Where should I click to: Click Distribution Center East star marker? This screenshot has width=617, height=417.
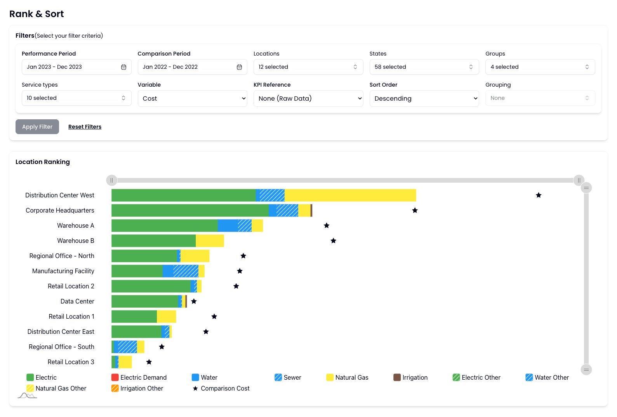(206, 332)
